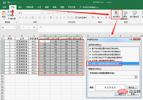Select cell D2 containing 71
Viewport: 143px width, 100px height.
tap(45, 41)
